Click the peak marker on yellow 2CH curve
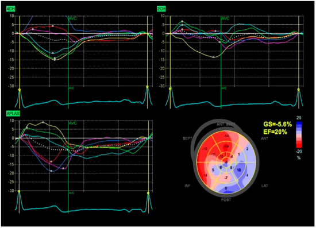Viewport: 316px width, 228px height. pyautogui.click(x=213, y=57)
